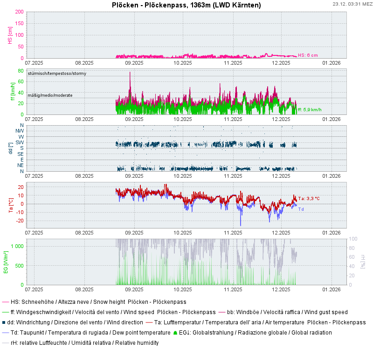Click the gray rH relative humidity legend line

pos(5,343)
